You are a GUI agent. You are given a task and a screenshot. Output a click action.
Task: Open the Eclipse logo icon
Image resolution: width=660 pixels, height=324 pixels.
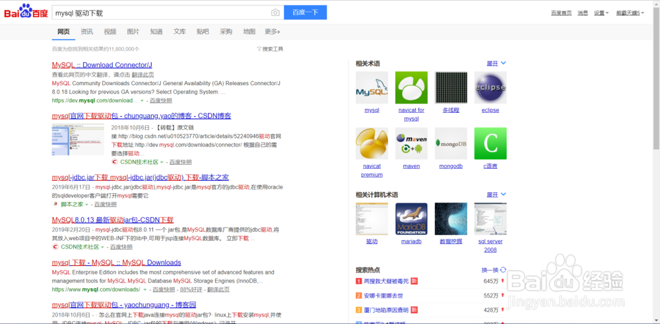pos(490,88)
